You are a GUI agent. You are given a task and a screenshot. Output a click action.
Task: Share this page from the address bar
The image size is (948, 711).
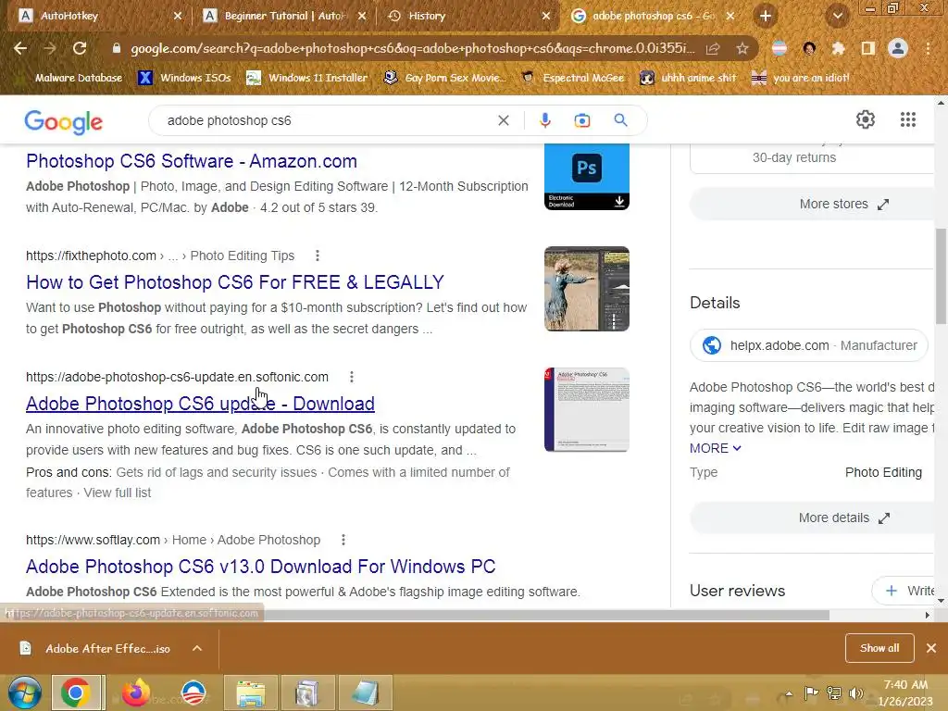tap(713, 48)
